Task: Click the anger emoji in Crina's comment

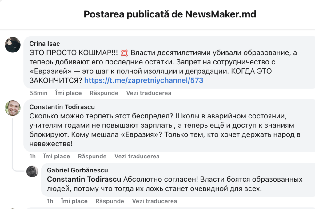Action: point(124,53)
